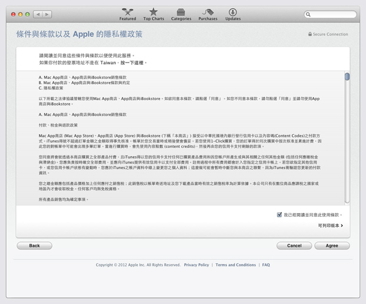This screenshot has width=366, height=304.
Task: Click the line 'C. 隱私權政策' in terms
Action: pyautogui.click(x=51, y=88)
